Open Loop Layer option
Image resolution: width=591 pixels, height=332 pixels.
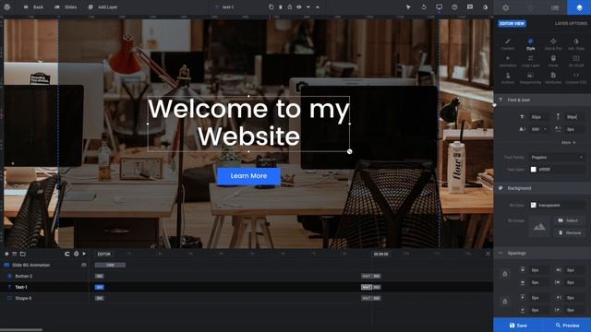point(530,61)
